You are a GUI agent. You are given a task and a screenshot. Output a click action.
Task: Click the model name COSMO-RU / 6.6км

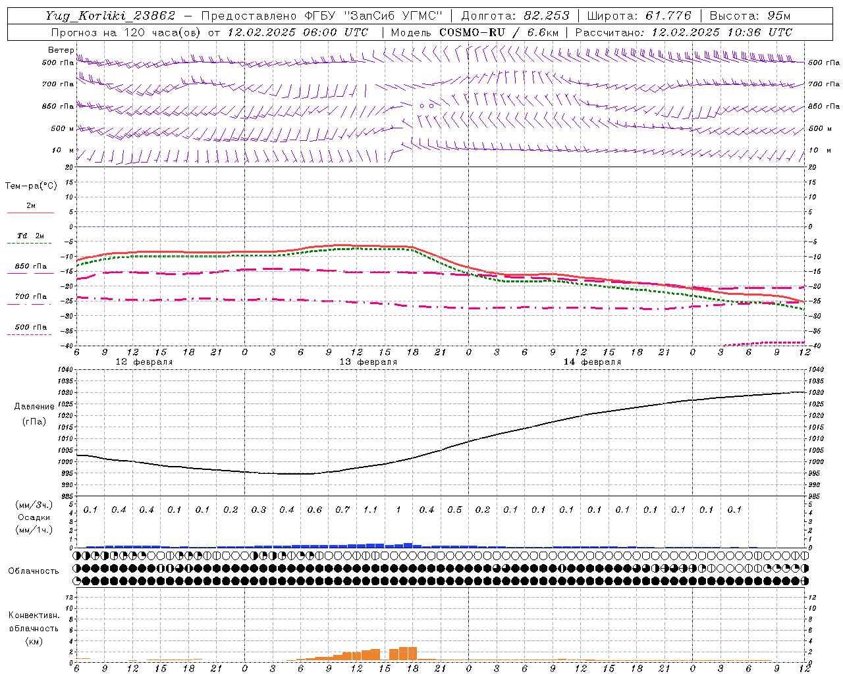tap(499, 32)
